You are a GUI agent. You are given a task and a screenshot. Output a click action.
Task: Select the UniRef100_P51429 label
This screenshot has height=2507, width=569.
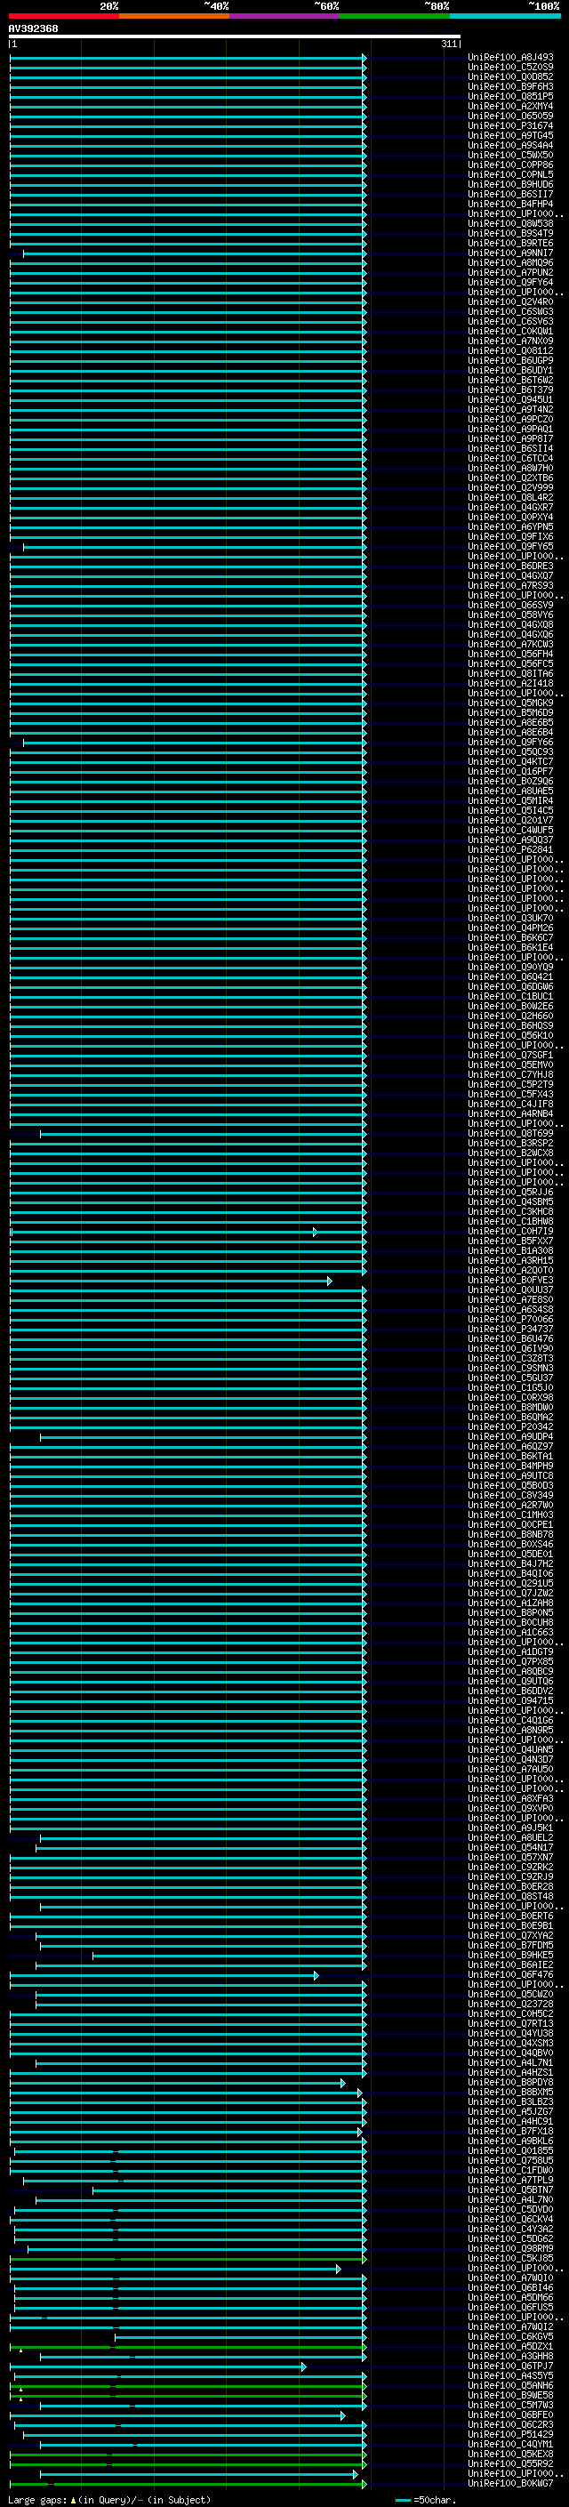(x=510, y=2434)
